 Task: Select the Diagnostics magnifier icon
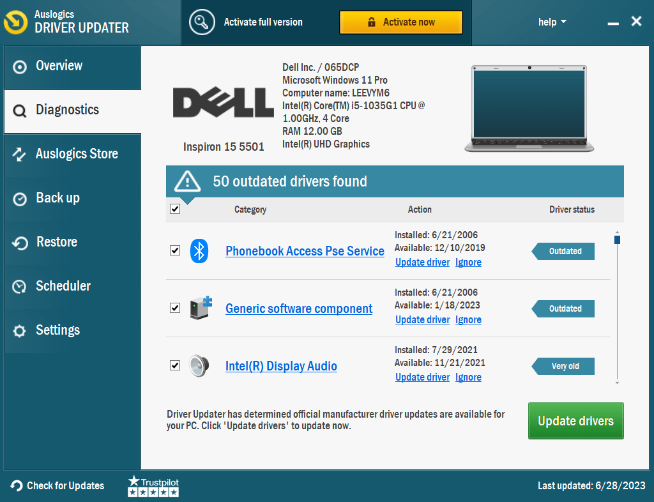(x=19, y=109)
